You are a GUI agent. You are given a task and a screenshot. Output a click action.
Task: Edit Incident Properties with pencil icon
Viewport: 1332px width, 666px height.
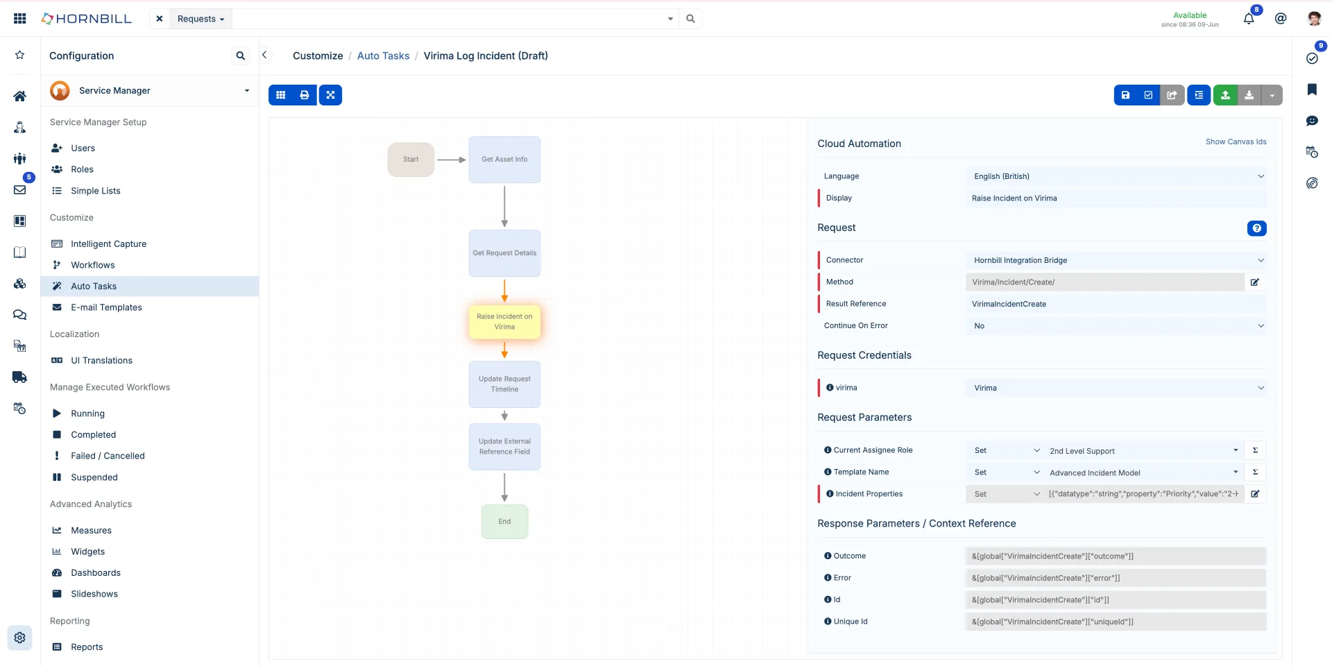point(1255,494)
